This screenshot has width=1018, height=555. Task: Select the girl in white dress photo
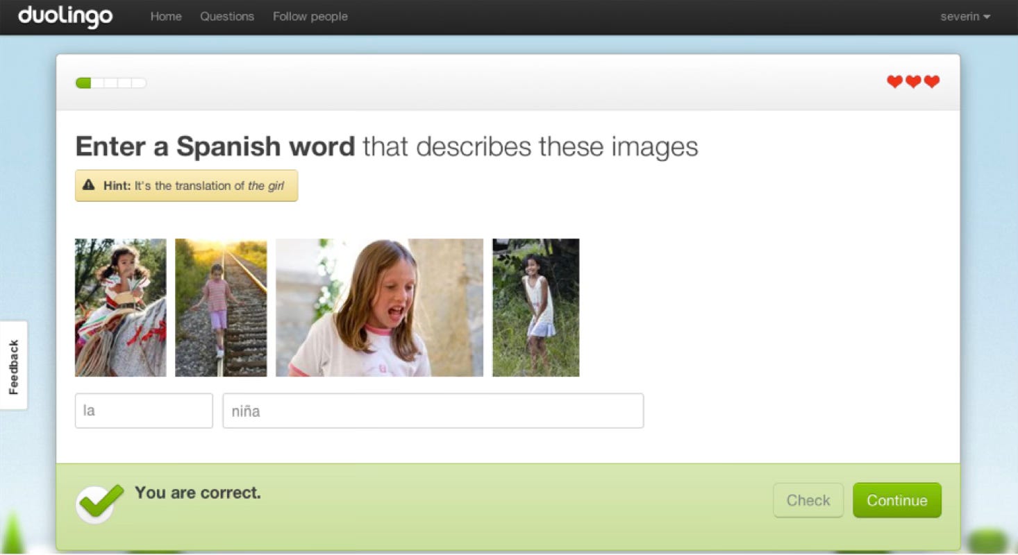[536, 307]
